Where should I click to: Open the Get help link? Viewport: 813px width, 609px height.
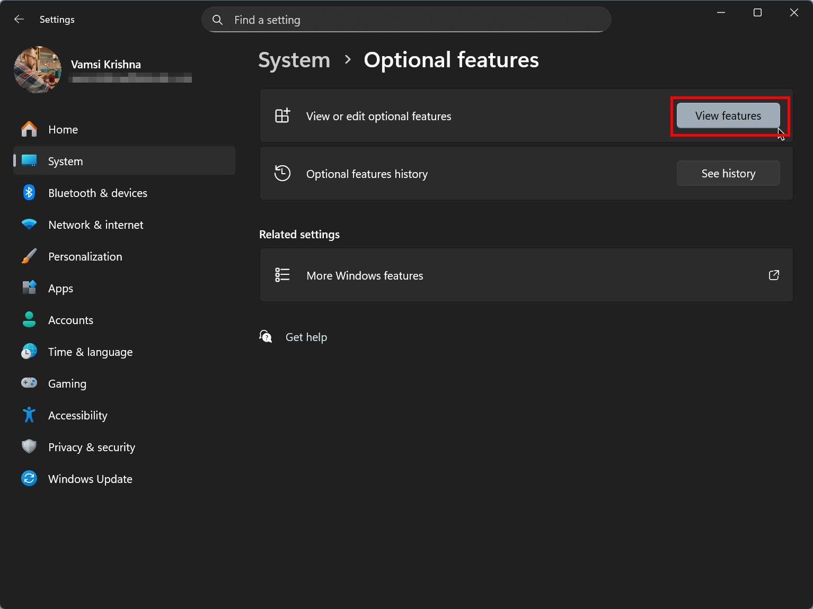click(306, 337)
